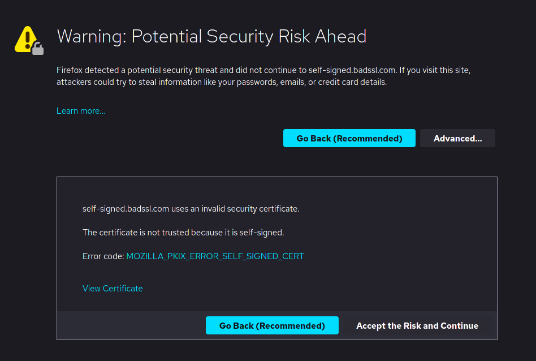
Task: Click the 'Firefox detected a potential security threat' sentence
Action: [x=263, y=70]
